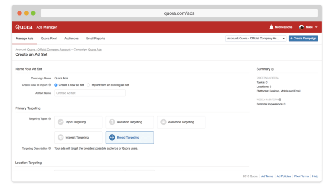Click info icon beside Targeting Types

tap(50, 119)
